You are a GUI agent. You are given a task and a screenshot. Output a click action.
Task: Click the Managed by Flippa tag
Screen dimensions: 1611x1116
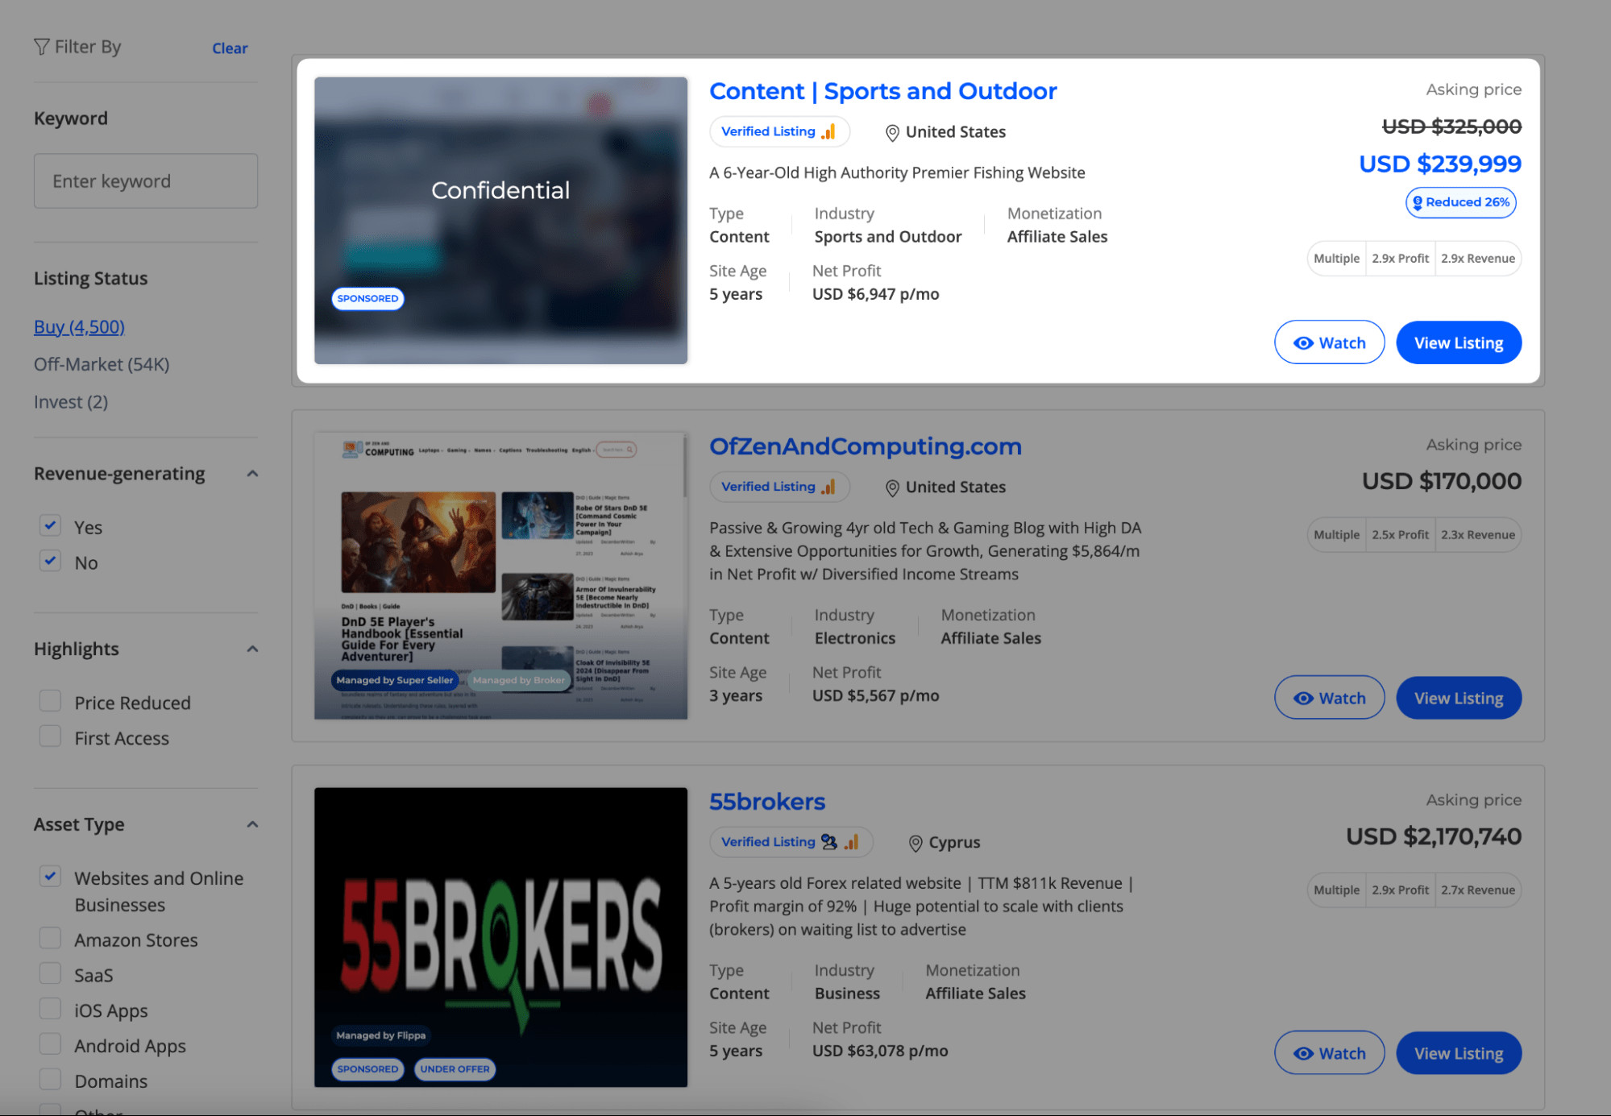pos(380,1035)
